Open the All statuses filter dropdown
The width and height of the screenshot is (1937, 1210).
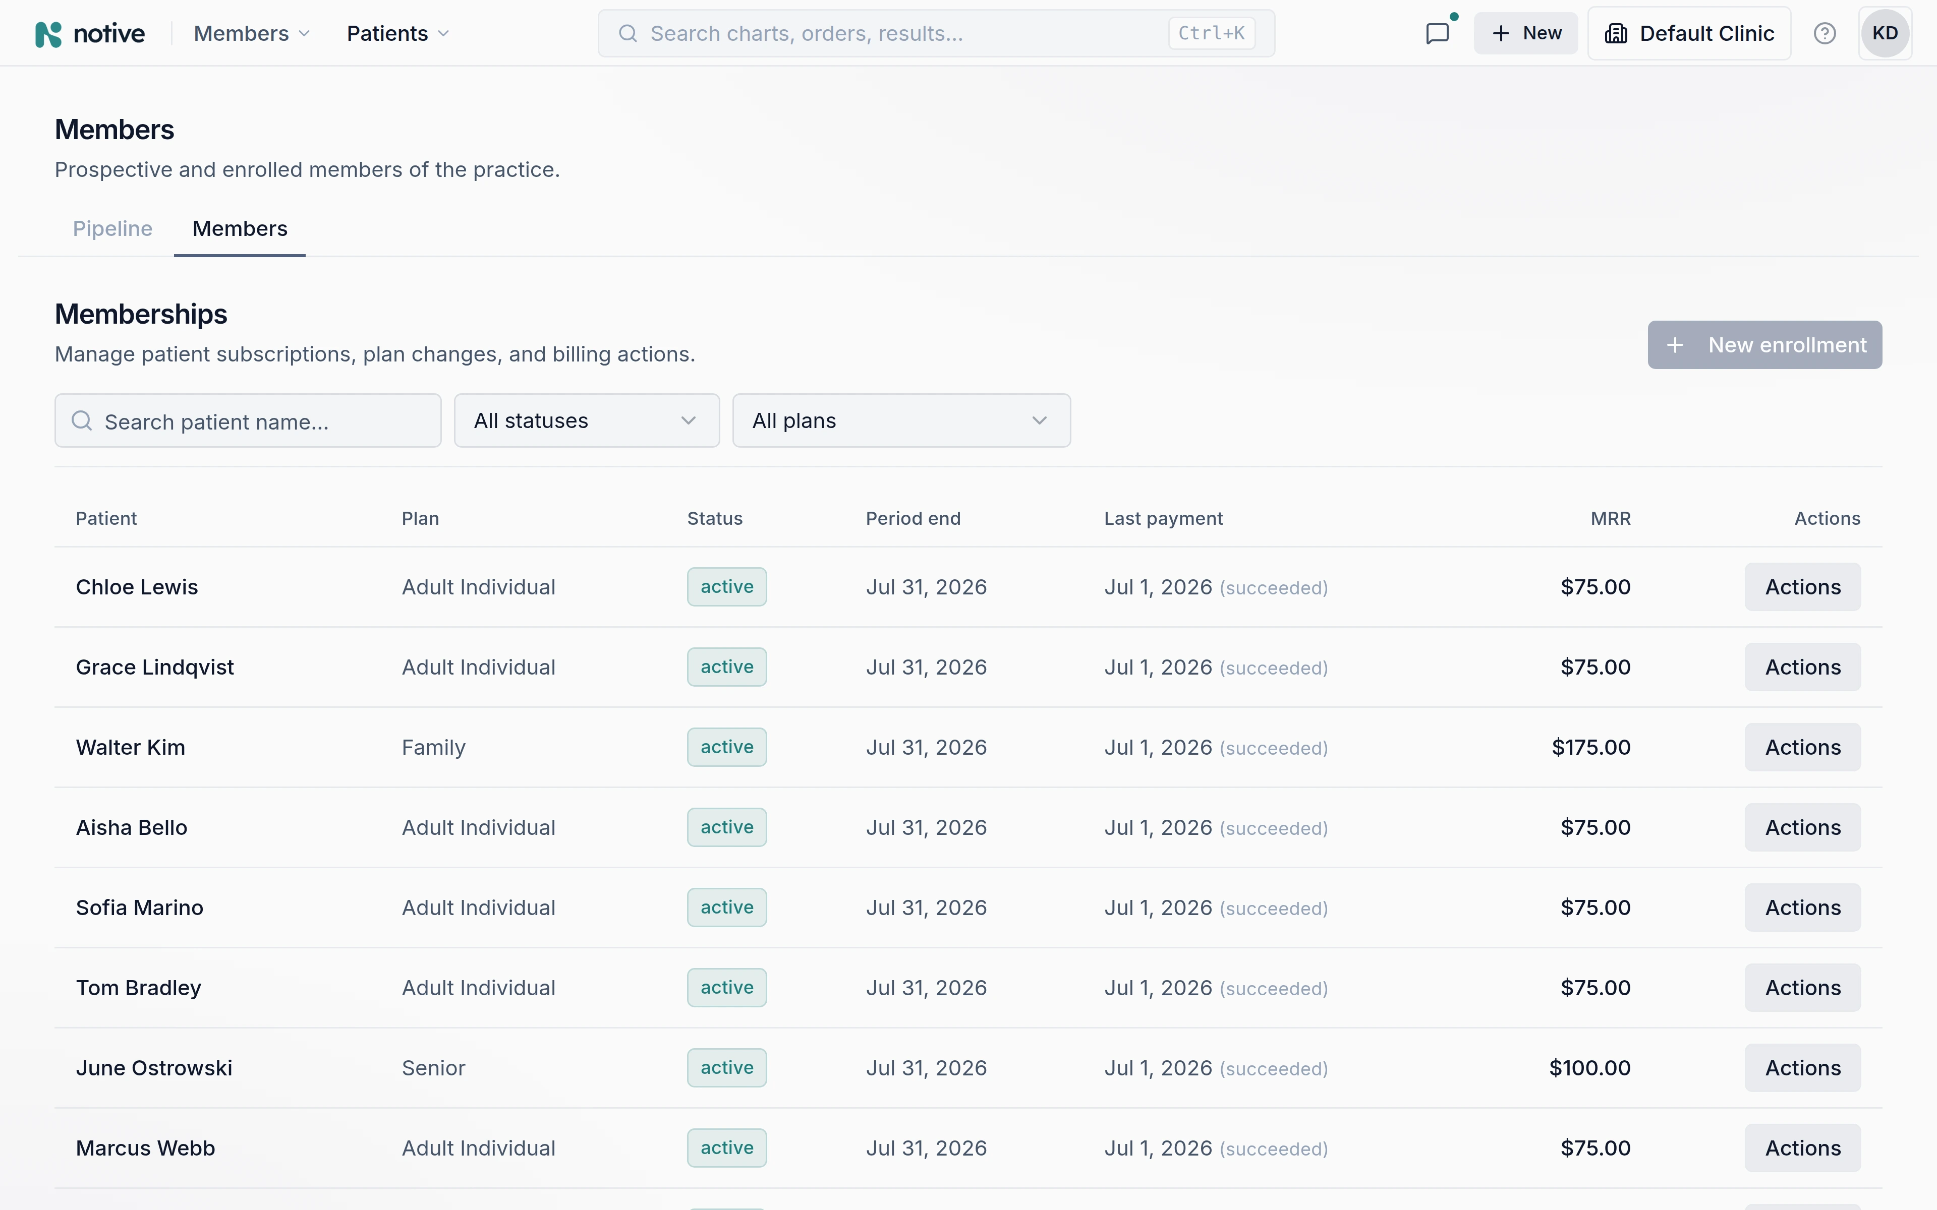(587, 420)
